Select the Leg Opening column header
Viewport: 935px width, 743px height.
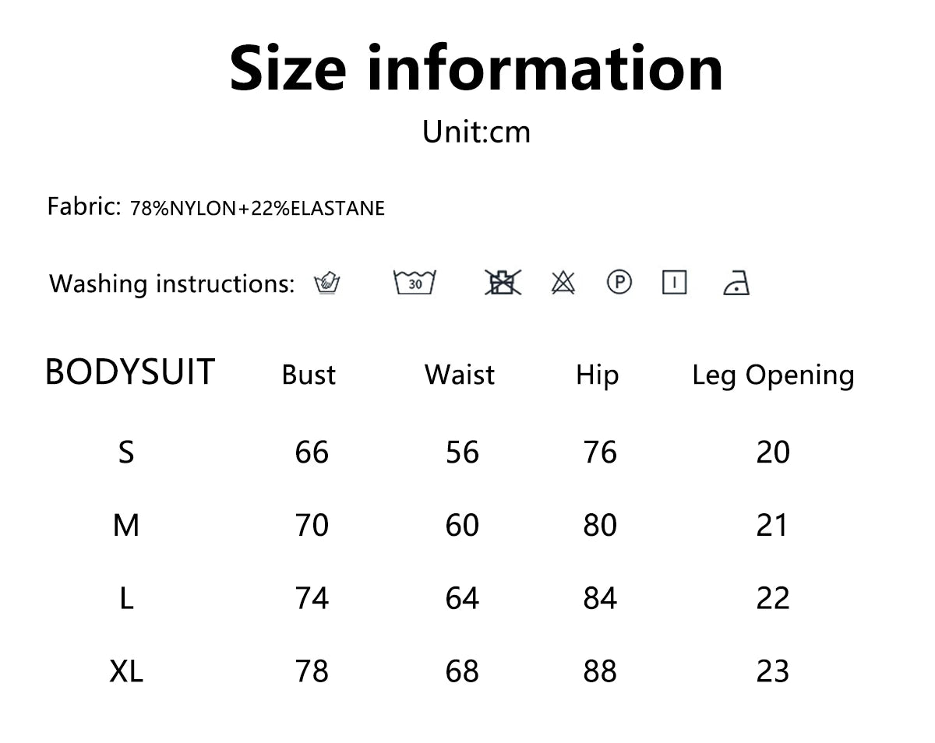pyautogui.click(x=773, y=375)
